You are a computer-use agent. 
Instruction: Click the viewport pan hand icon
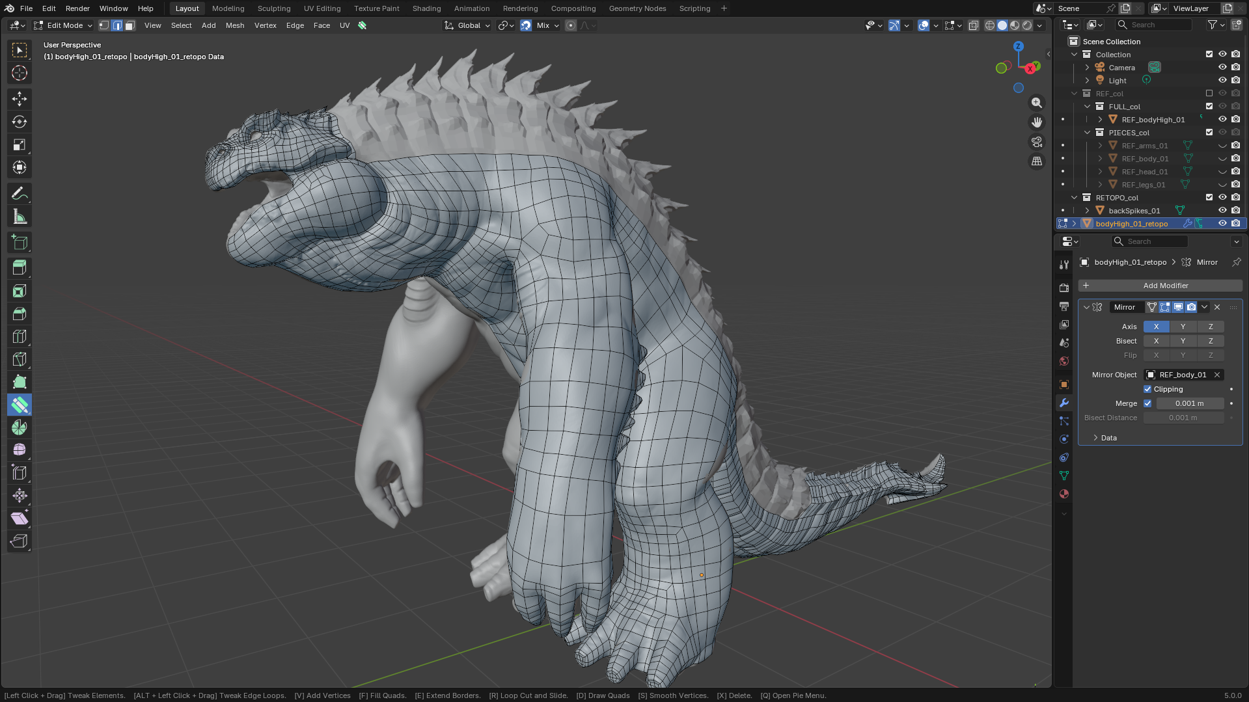point(1037,122)
